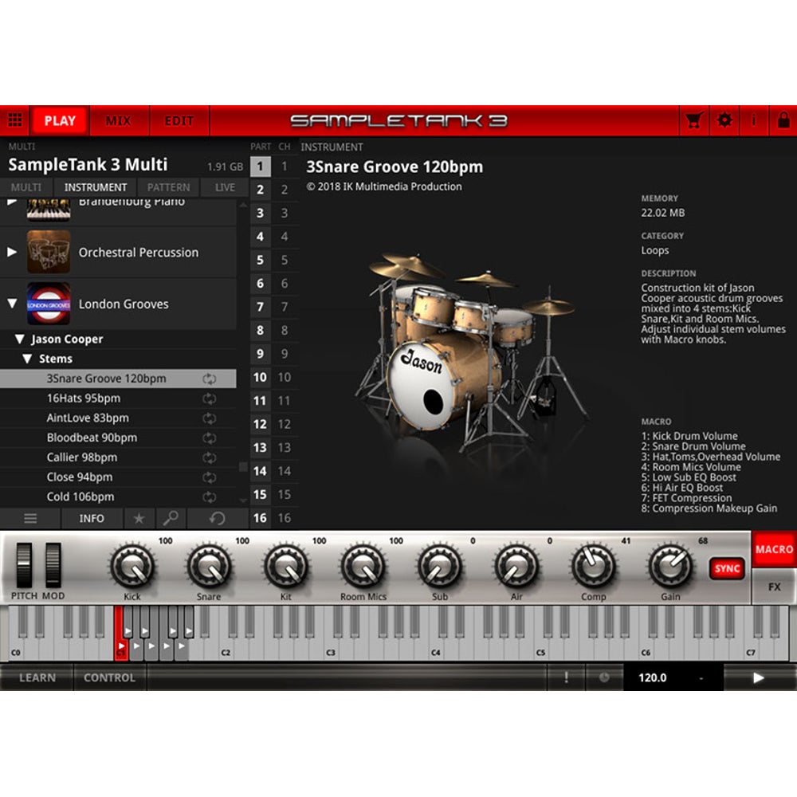Collapse the Stems folder

click(27, 359)
